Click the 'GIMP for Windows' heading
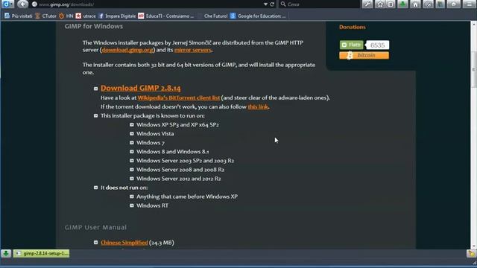The width and height of the screenshot is (477, 268). click(x=94, y=27)
